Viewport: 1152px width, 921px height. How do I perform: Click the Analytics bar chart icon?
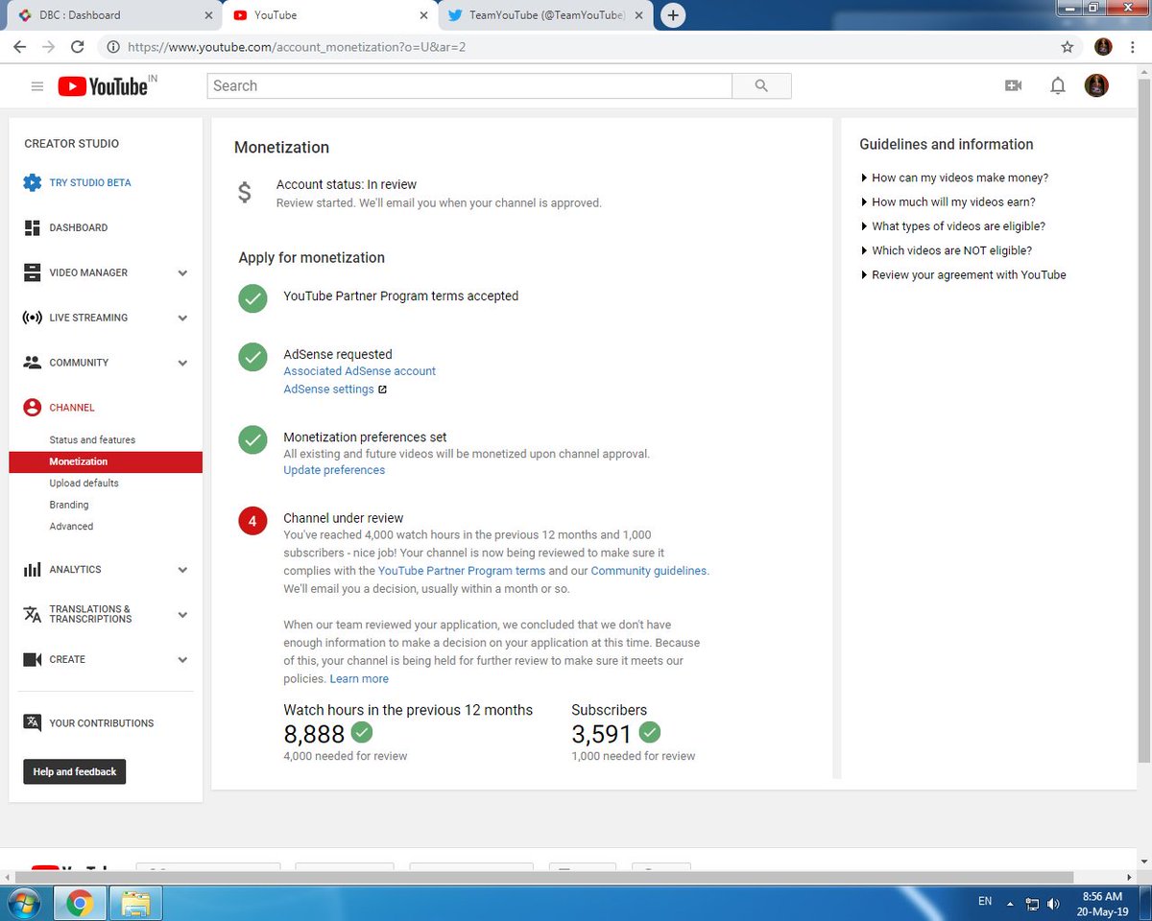pyautogui.click(x=32, y=570)
